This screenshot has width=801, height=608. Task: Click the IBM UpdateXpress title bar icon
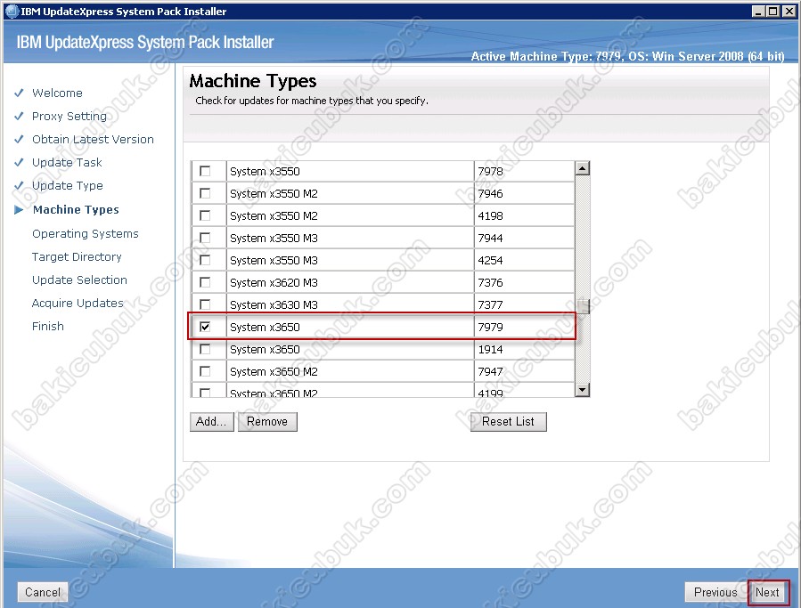coord(11,12)
